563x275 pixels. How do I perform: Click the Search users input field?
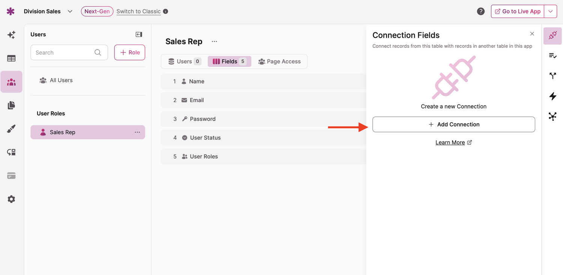[64, 53]
